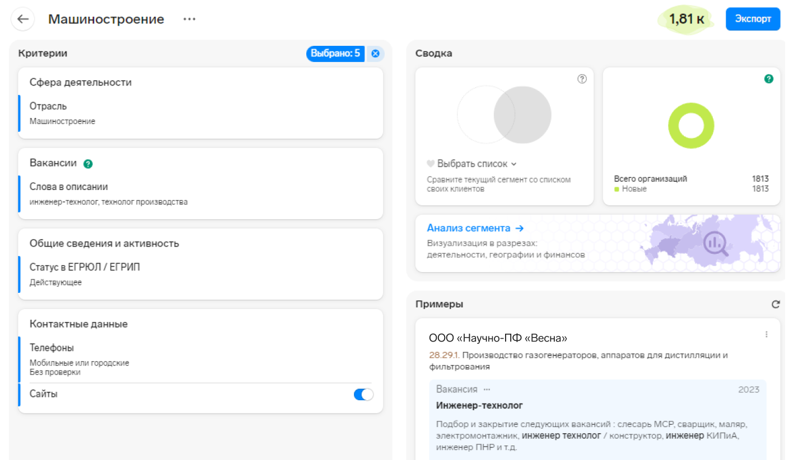Image resolution: width=794 pixels, height=460 pixels.
Task: Click the Новые 1813 legend row
Action: 691,189
